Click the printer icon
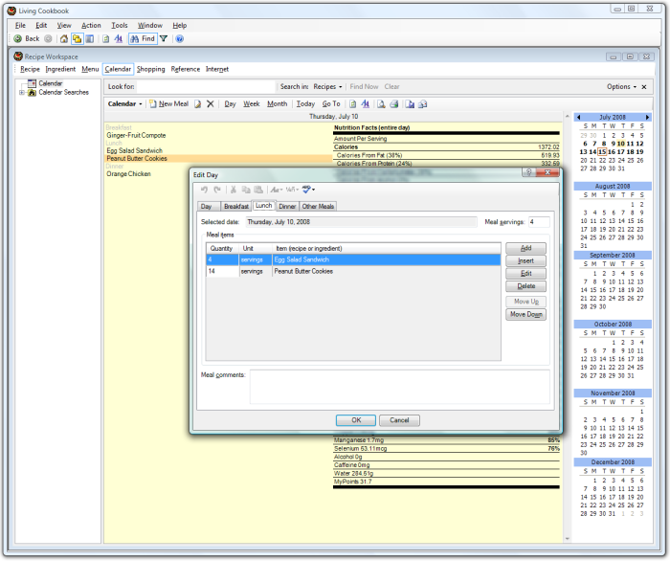The height and width of the screenshot is (561, 670). pyautogui.click(x=394, y=103)
